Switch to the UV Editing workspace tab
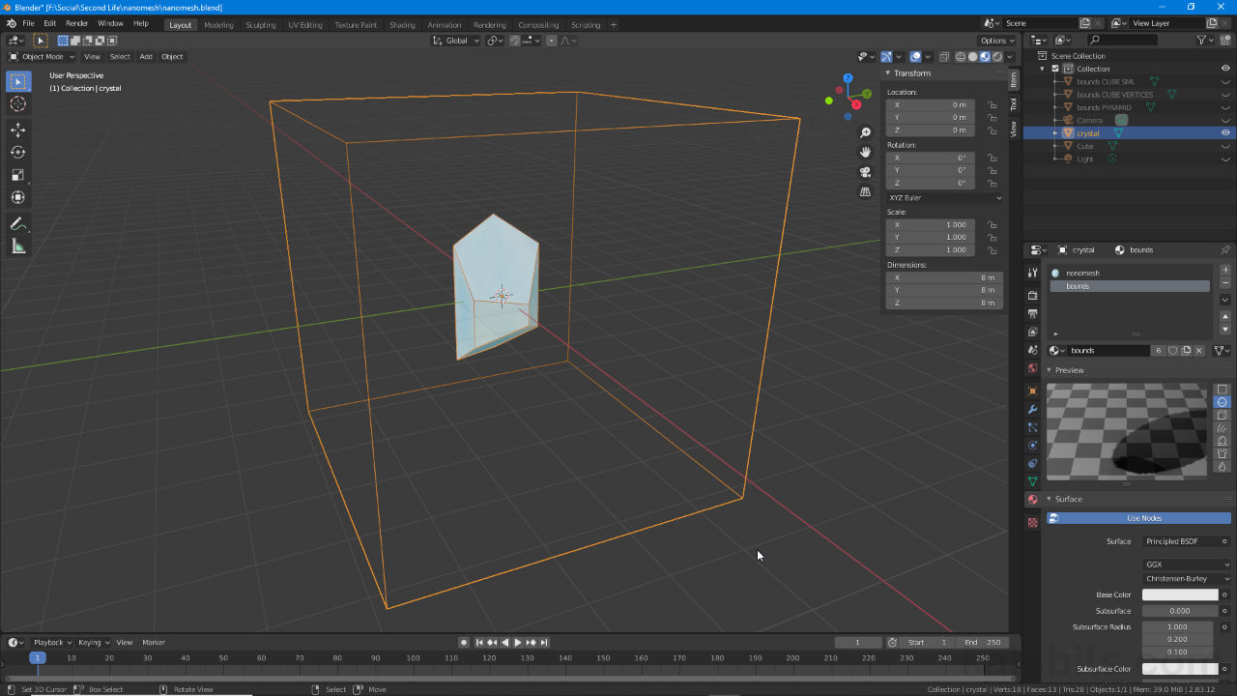 click(x=305, y=25)
